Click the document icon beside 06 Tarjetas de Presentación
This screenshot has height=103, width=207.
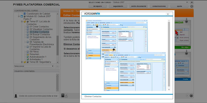[x=28, y=42]
